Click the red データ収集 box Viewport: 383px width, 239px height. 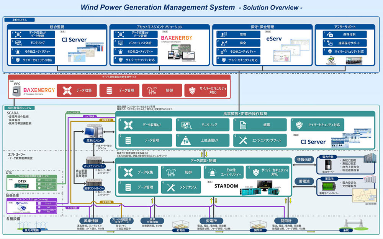point(77,90)
